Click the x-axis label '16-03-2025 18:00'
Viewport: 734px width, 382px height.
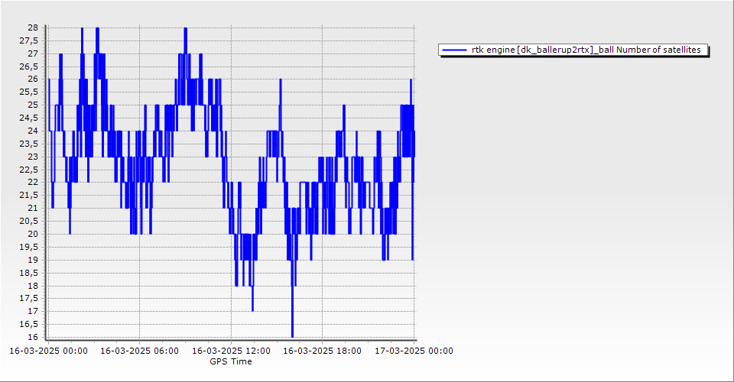tap(322, 351)
